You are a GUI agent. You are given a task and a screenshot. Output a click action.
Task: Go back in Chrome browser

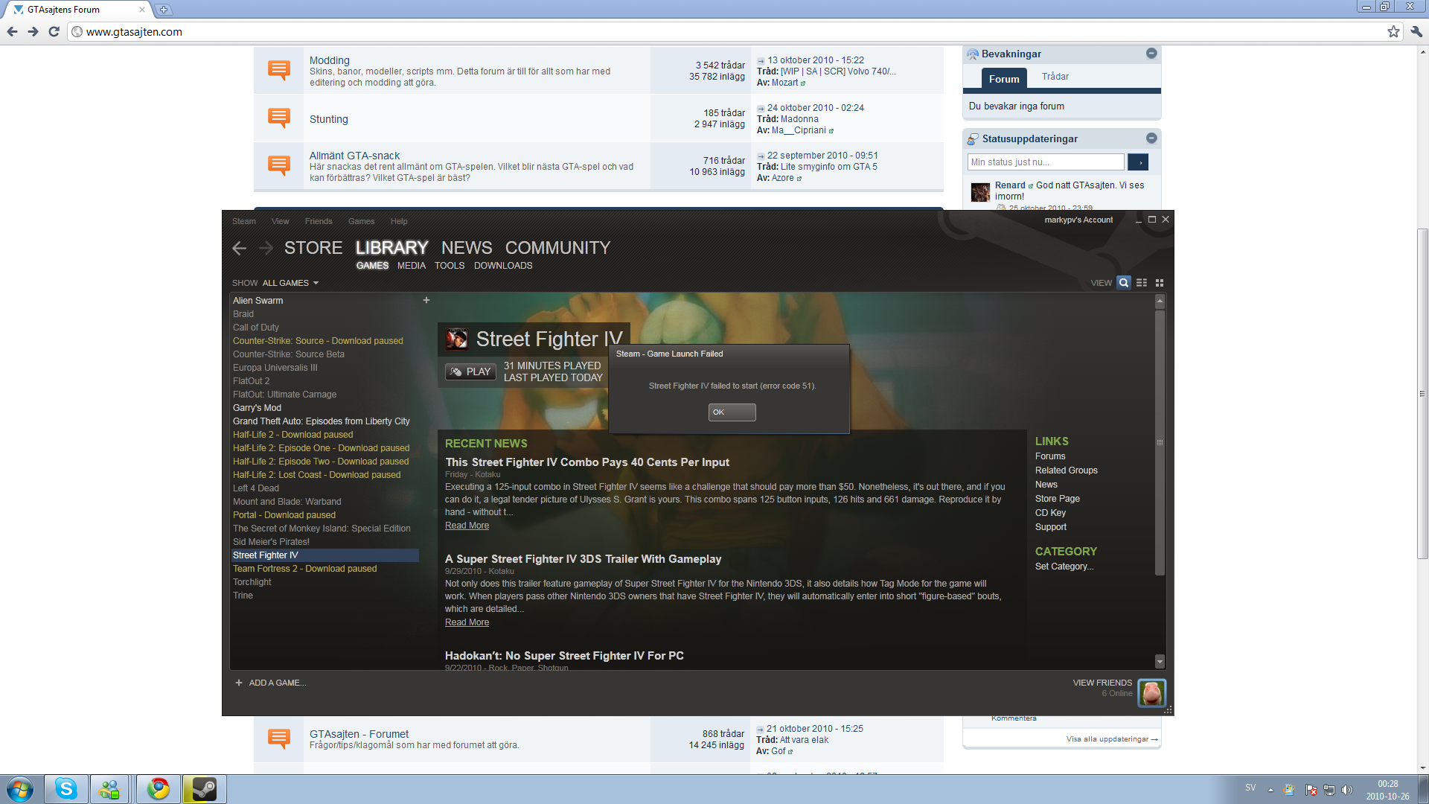click(x=12, y=31)
